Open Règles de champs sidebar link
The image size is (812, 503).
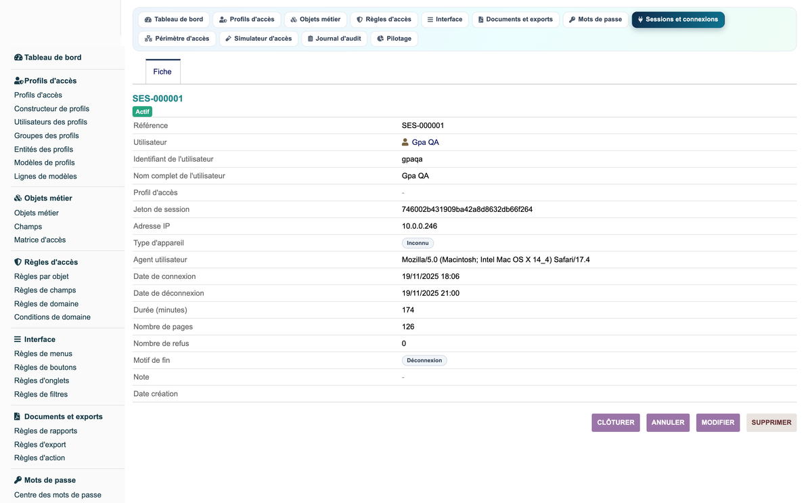(x=45, y=290)
